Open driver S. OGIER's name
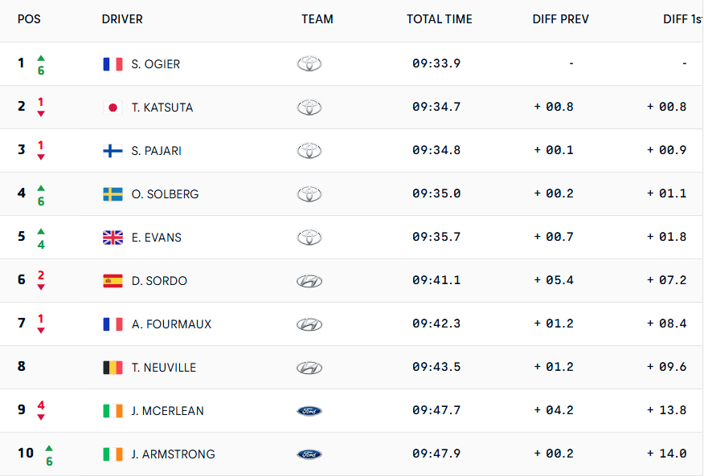Image resolution: width=704 pixels, height=476 pixels. tap(156, 64)
